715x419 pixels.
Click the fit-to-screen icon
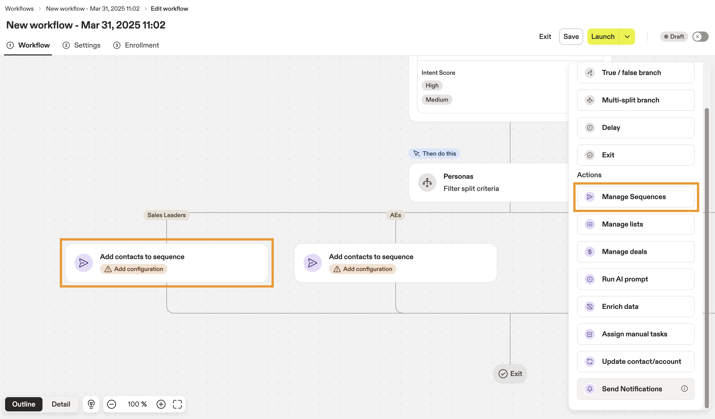pyautogui.click(x=177, y=404)
